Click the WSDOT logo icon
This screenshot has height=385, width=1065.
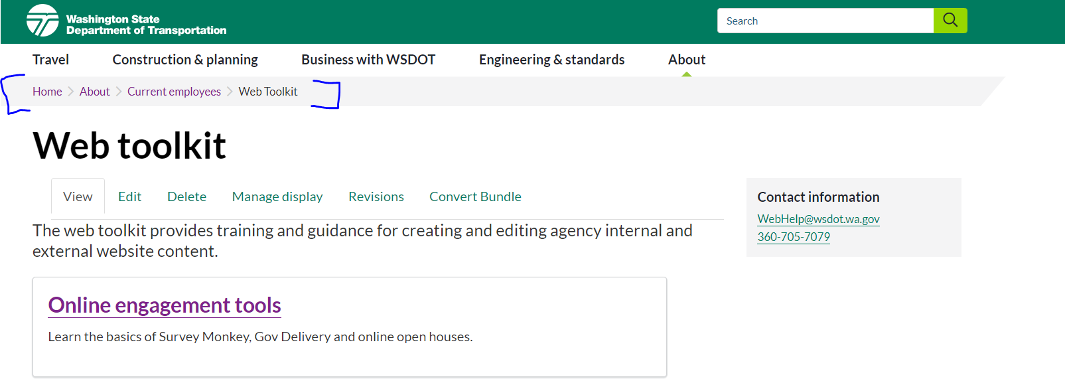click(42, 21)
